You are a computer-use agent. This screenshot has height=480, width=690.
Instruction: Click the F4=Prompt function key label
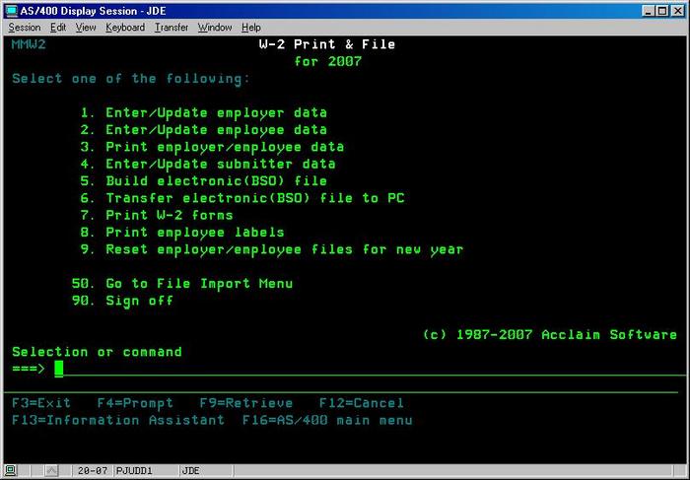click(134, 403)
